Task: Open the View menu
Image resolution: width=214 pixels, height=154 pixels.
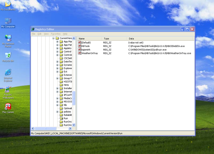Action: point(46,34)
